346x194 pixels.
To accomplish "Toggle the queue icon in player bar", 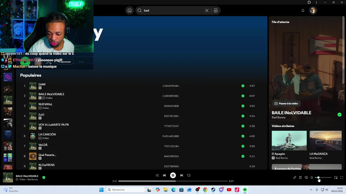I will [x=300, y=178].
